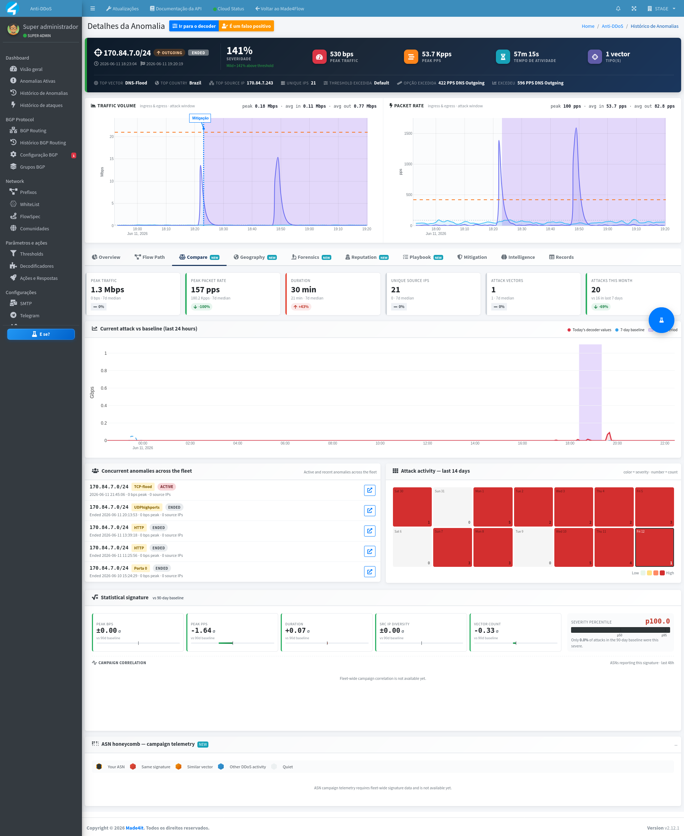Open Telegram configuration
The image size is (684, 836).
(30, 316)
